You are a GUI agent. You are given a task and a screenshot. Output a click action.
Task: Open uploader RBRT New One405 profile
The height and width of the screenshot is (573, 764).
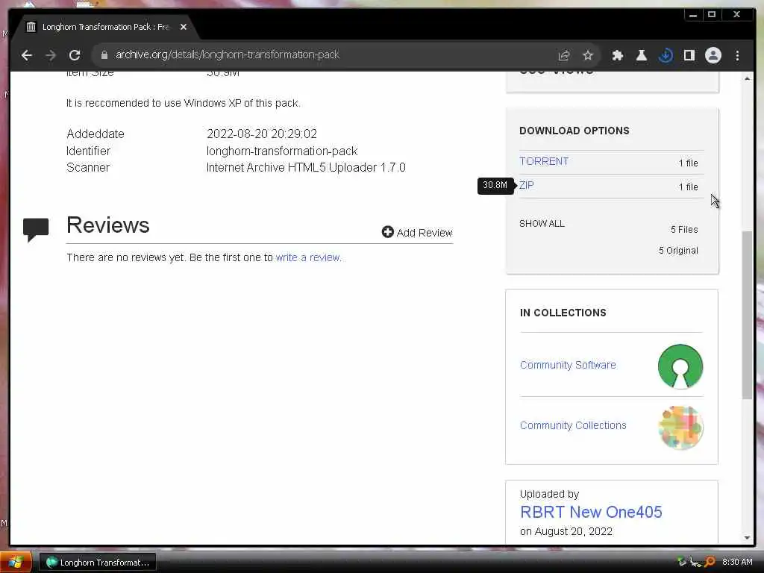click(x=591, y=512)
